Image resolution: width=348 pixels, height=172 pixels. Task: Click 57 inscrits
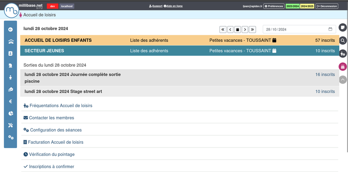tap(325, 40)
